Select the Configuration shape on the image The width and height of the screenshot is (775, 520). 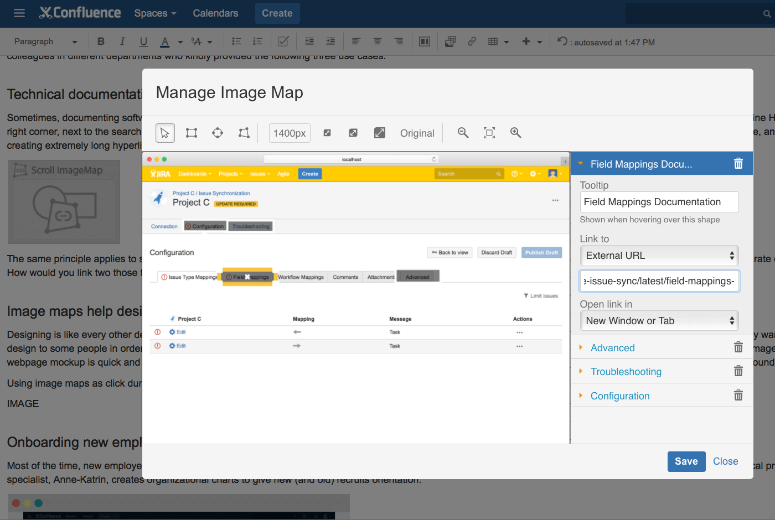pyautogui.click(x=204, y=226)
